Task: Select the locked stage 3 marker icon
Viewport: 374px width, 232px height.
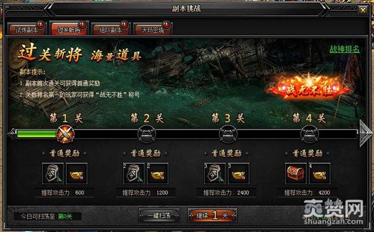Action: [x=228, y=134]
